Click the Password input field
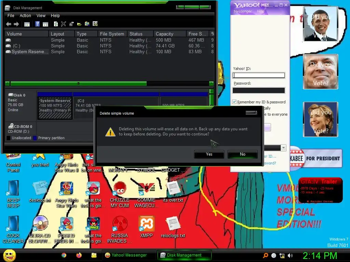 coord(259,90)
